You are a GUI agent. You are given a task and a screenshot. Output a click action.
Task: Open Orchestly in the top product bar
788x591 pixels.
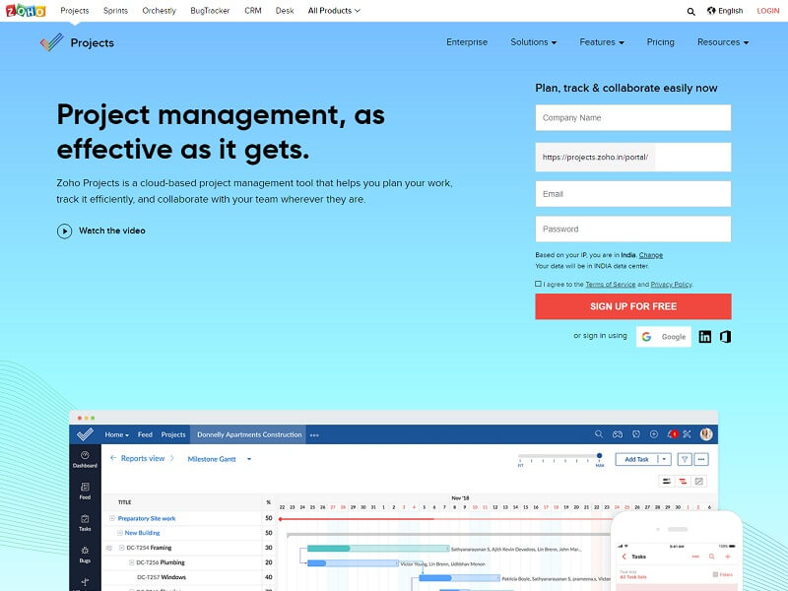160,11
